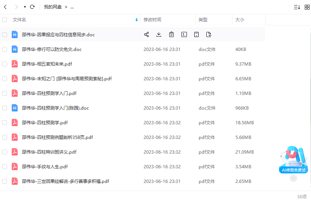The height and width of the screenshot is (202, 311).
Task: Navigate to 我的网盘 breadcrumb
Action: pos(53,7)
